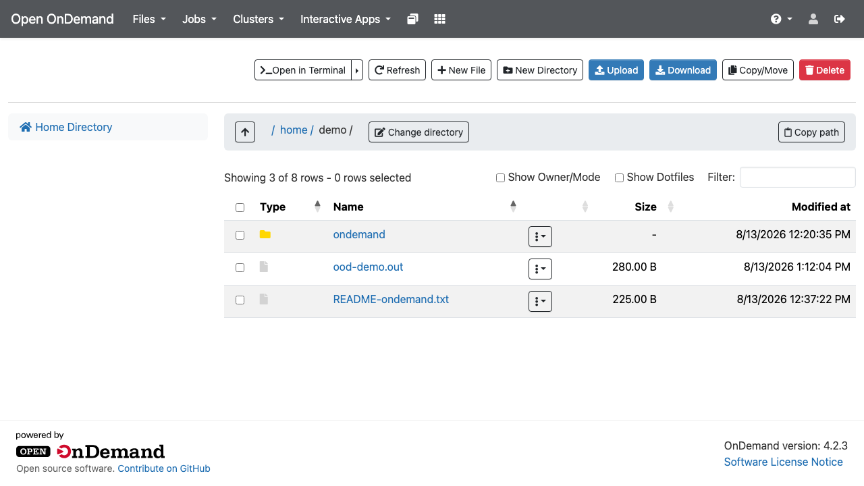Click the ood-demo.out file icon

(264, 267)
